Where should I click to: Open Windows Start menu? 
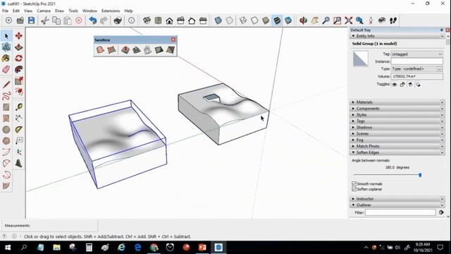(x=8, y=248)
